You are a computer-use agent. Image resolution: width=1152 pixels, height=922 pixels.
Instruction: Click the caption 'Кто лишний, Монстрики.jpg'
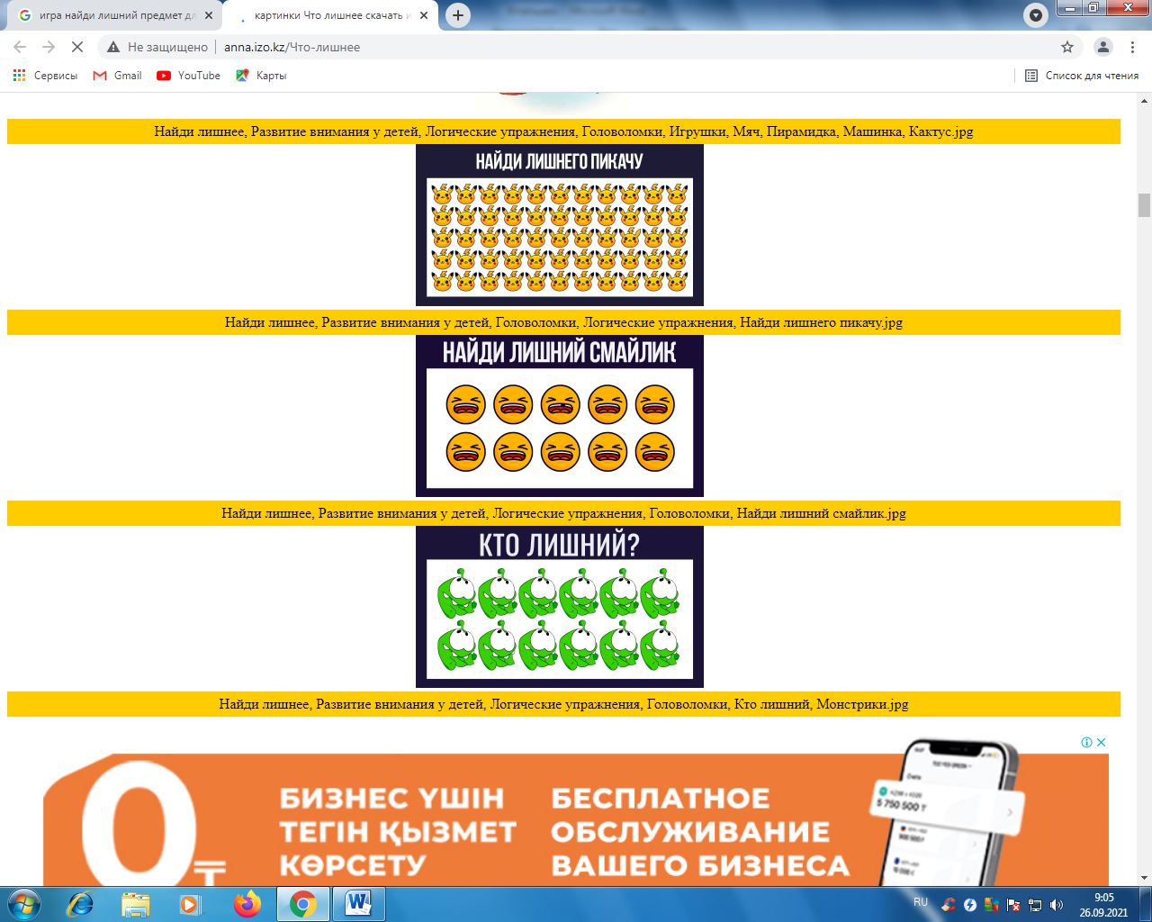click(563, 704)
